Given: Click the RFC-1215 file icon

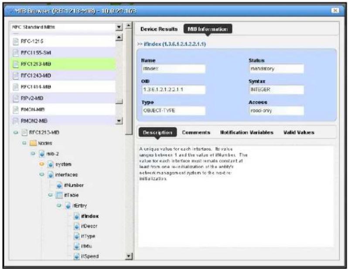Looking at the screenshot, I should (16, 41).
